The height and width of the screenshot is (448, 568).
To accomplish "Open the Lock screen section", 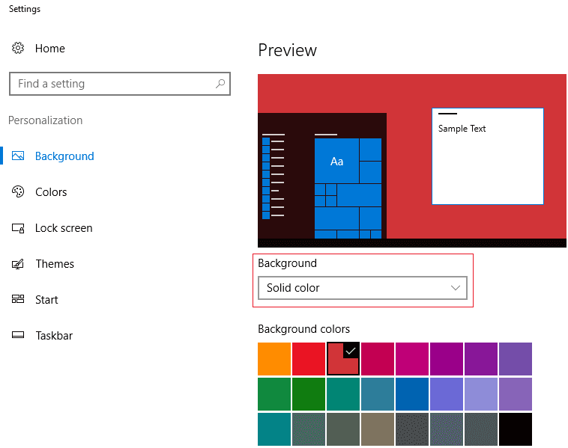I will pyautogui.click(x=64, y=228).
